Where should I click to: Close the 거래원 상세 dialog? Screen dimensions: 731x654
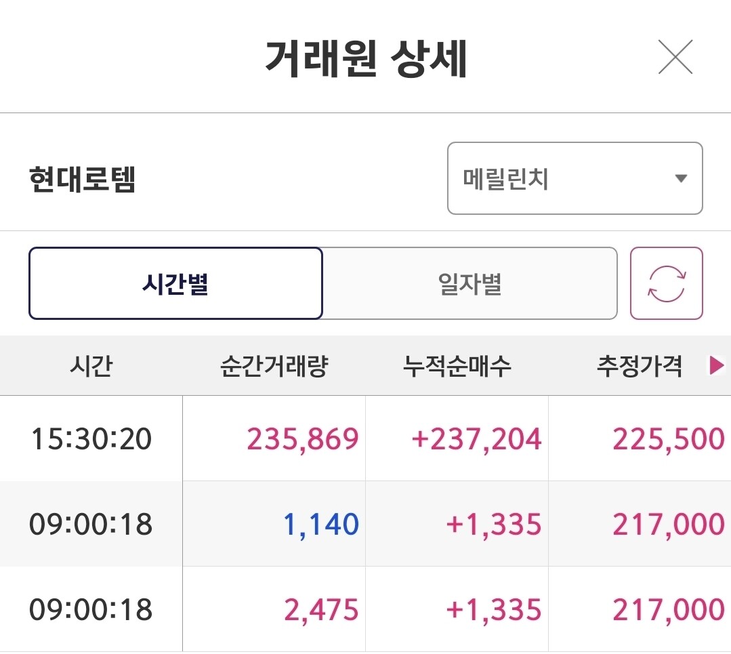click(x=675, y=57)
